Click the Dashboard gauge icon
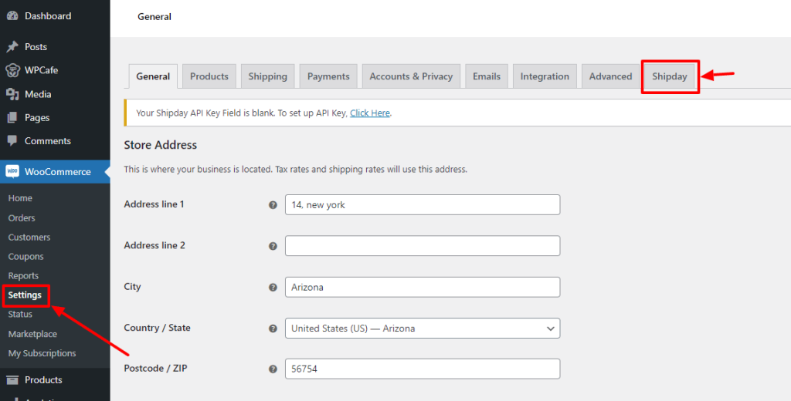 [x=12, y=16]
